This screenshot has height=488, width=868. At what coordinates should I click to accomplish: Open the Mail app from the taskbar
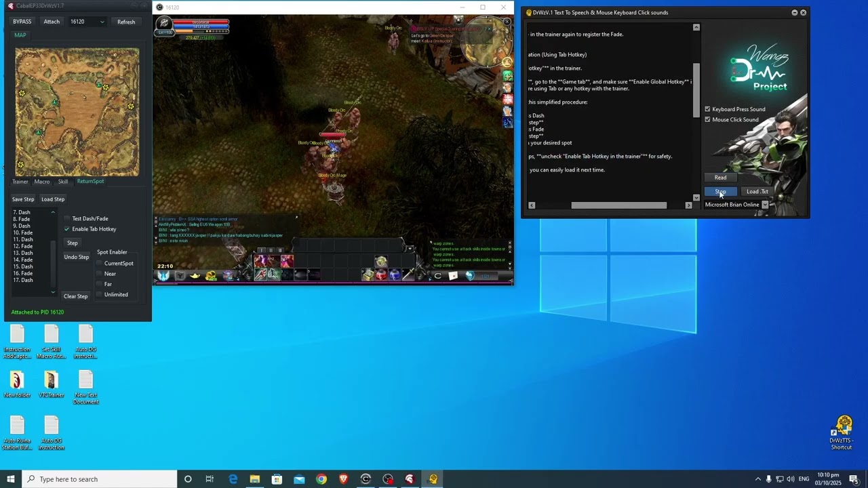(299, 479)
